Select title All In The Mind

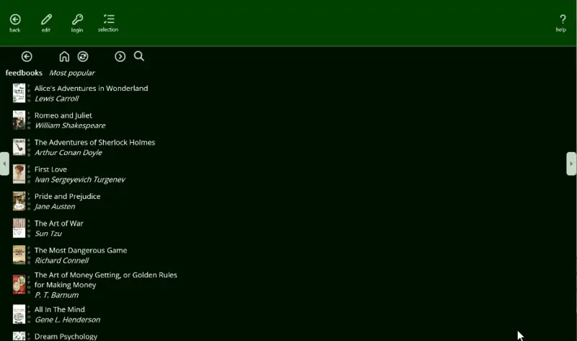pos(60,309)
